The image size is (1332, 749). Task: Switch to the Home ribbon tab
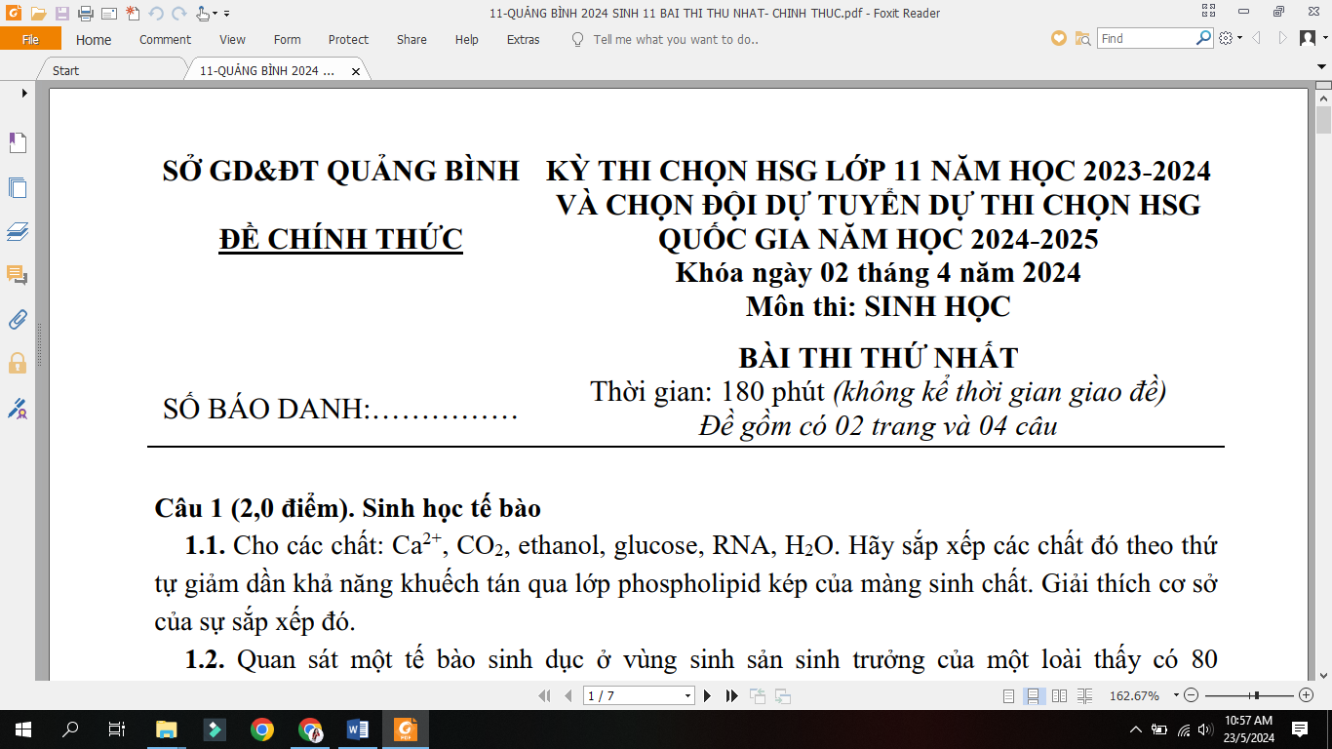(94, 39)
